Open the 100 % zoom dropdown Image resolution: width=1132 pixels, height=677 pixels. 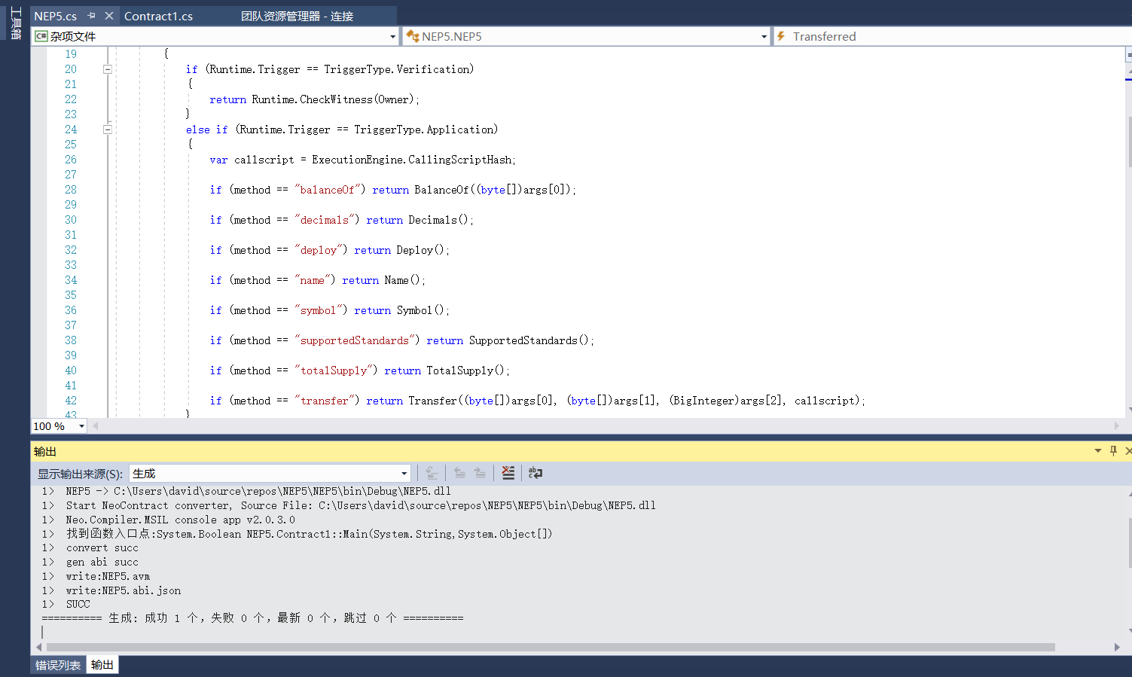point(81,426)
